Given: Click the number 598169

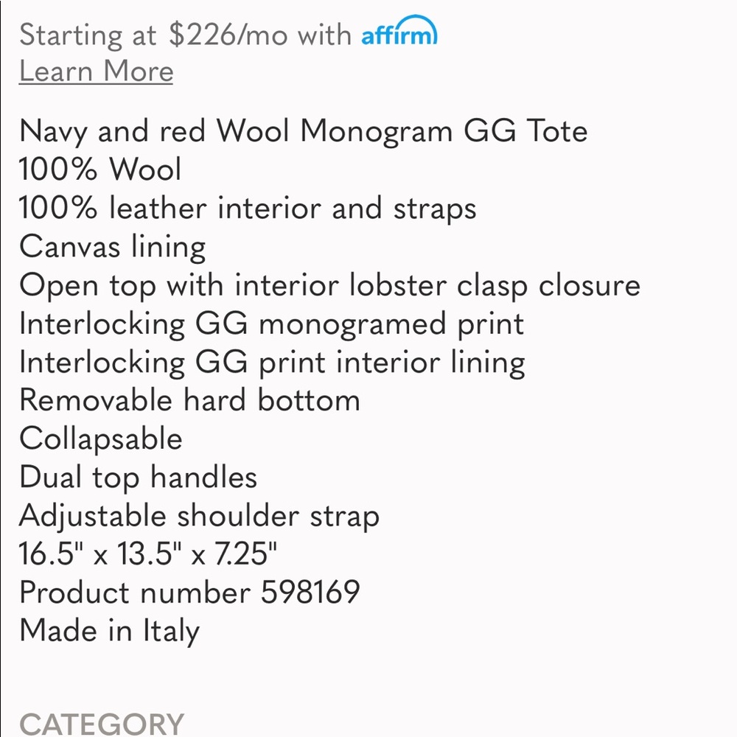Looking at the screenshot, I should pos(310,592).
